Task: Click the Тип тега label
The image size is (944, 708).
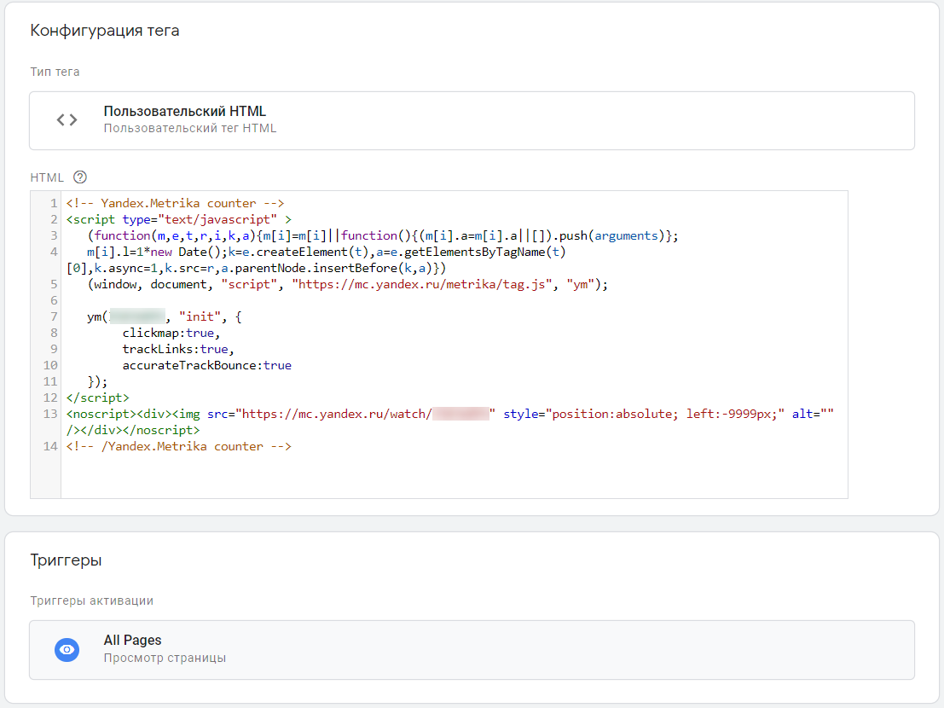Action: (x=55, y=72)
